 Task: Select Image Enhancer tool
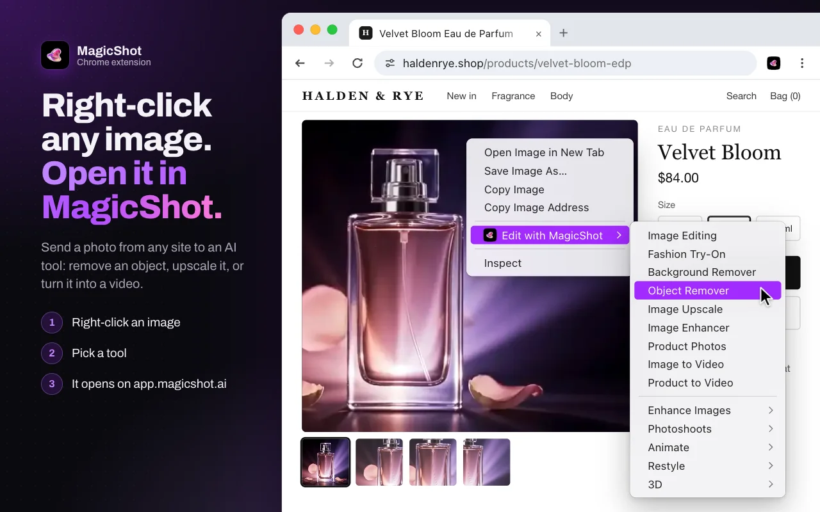click(x=707, y=328)
